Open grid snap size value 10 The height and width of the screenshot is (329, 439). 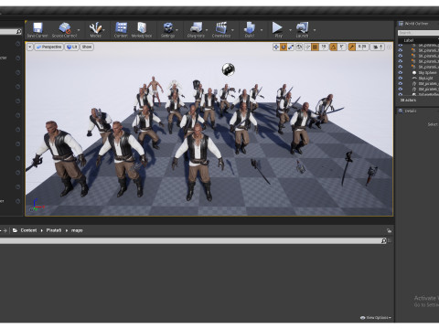tap(324, 47)
